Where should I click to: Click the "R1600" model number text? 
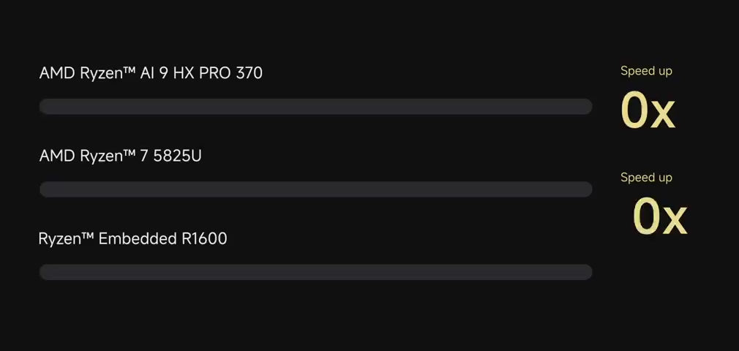tap(204, 238)
